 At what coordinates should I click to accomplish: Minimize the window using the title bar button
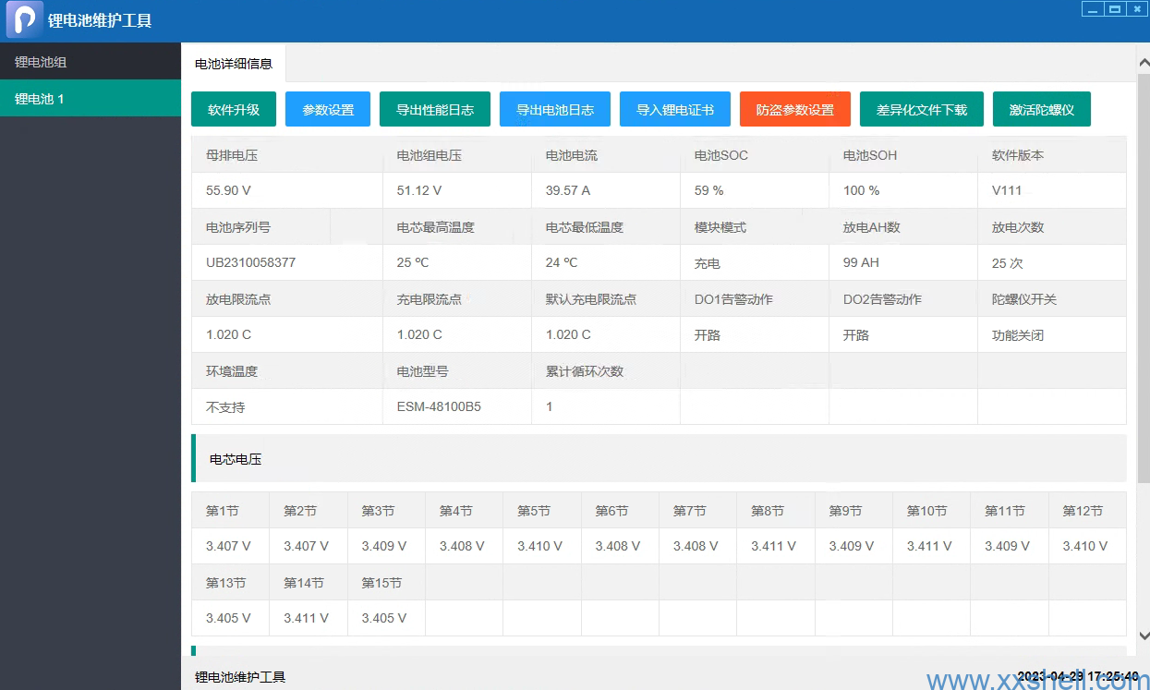point(1093,9)
